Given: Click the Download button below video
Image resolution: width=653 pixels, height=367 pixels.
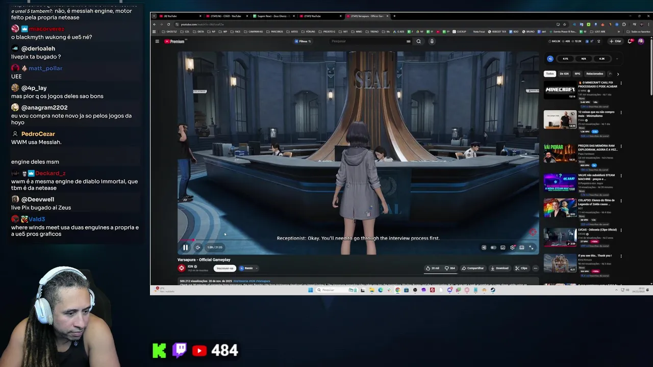Looking at the screenshot, I should (499, 268).
